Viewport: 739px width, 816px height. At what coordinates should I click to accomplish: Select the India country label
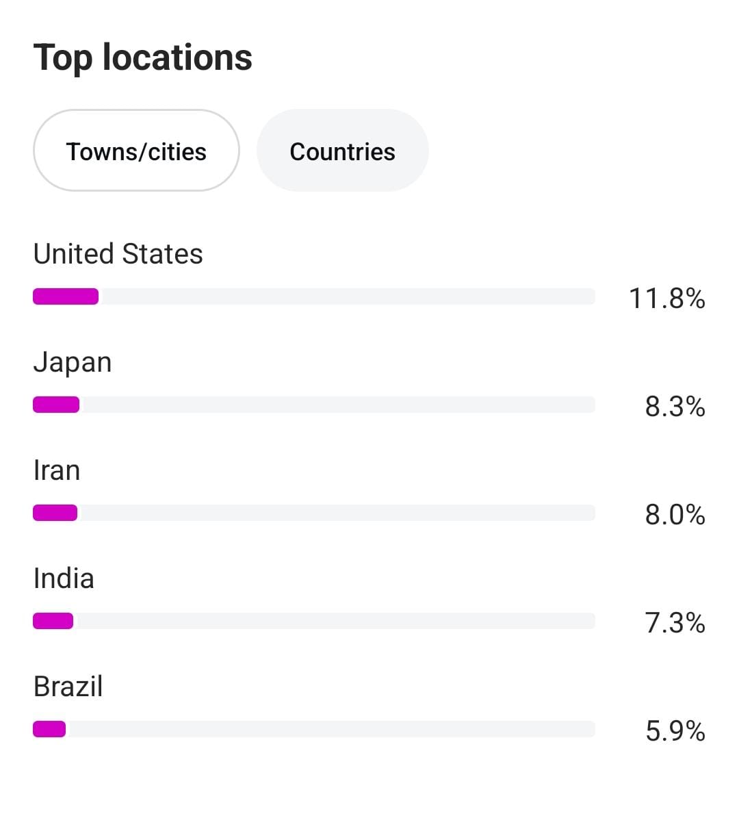point(64,578)
